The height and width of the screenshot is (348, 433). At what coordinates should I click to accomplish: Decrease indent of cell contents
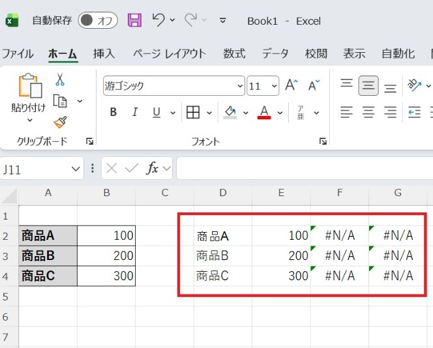pyautogui.click(x=414, y=112)
